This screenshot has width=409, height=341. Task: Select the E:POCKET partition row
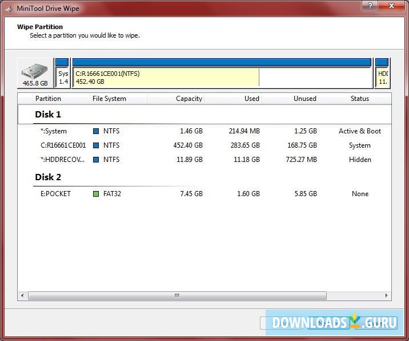pyautogui.click(x=204, y=194)
